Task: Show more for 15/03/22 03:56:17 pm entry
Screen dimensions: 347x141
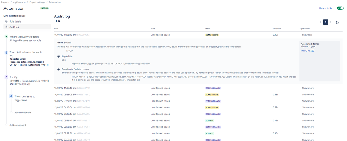Action: [x=308, y=121]
